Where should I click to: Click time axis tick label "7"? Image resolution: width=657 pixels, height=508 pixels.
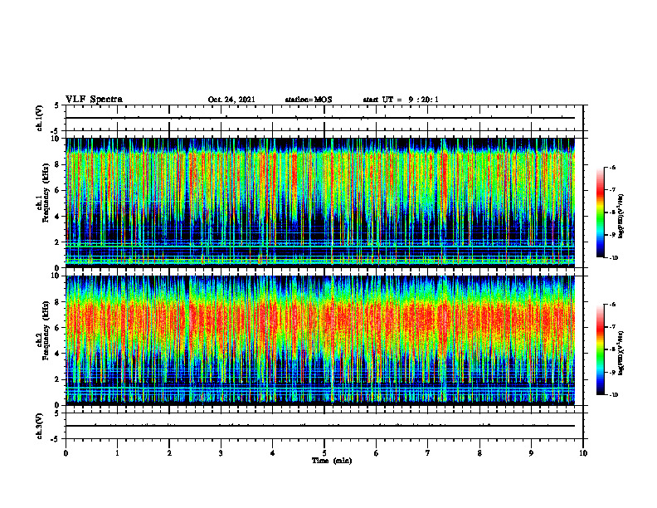tap(428, 453)
